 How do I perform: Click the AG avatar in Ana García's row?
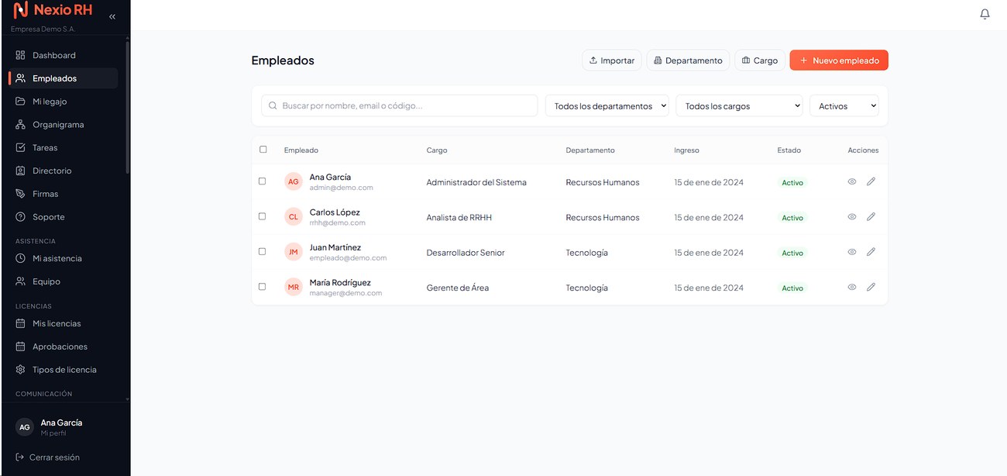293,182
